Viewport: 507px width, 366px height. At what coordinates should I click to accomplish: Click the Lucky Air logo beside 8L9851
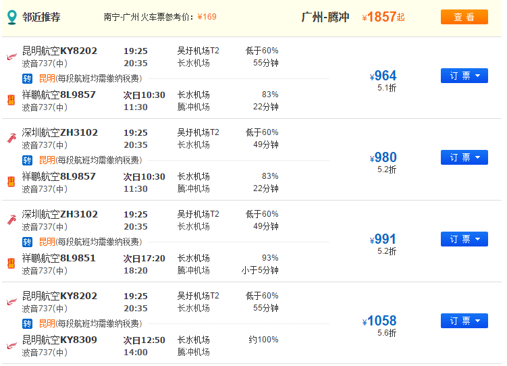pos(11,263)
